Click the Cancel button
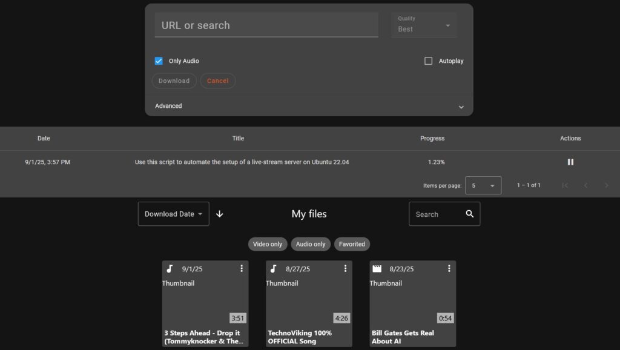 click(218, 81)
